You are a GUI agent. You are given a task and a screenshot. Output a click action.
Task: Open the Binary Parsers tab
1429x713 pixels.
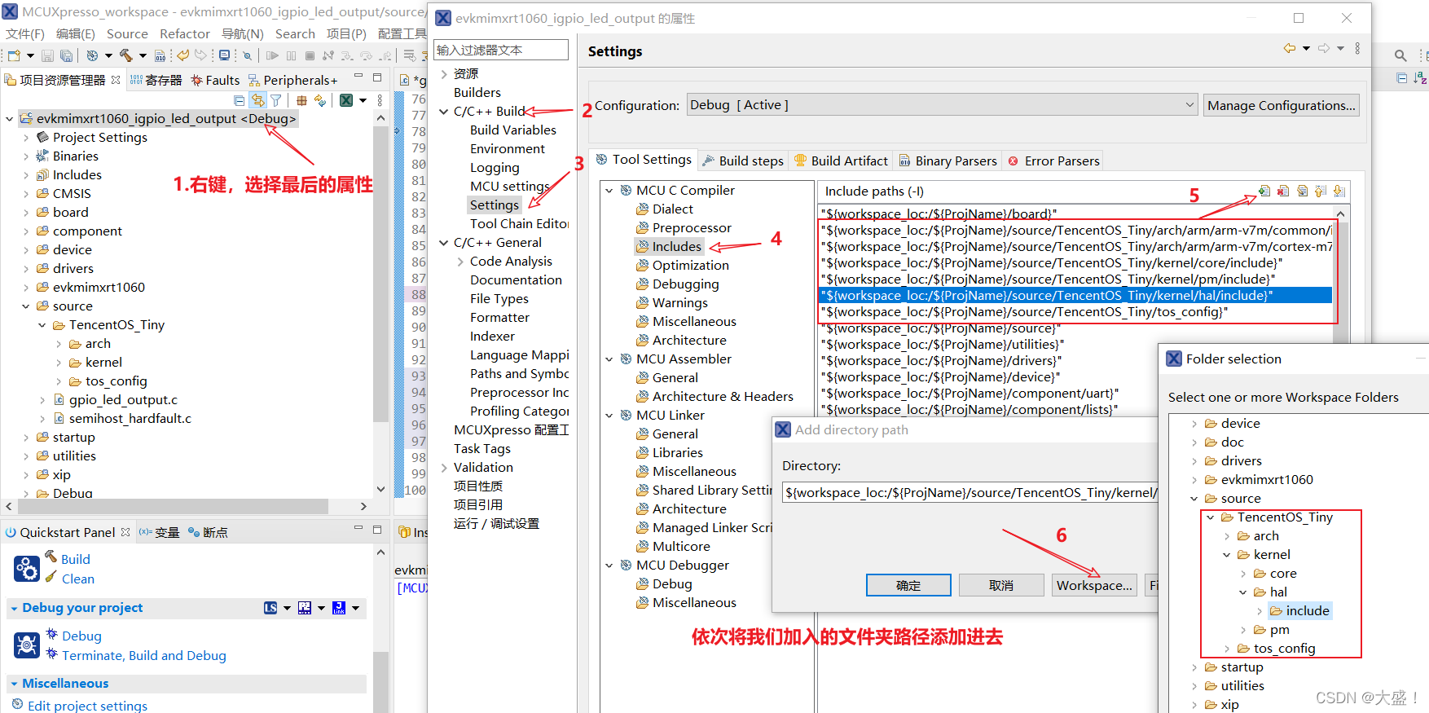[948, 161]
